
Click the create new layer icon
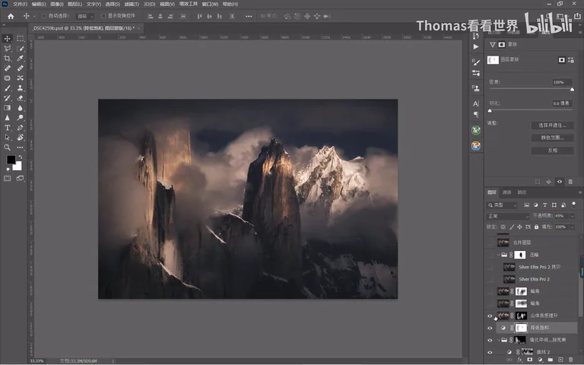(560, 360)
